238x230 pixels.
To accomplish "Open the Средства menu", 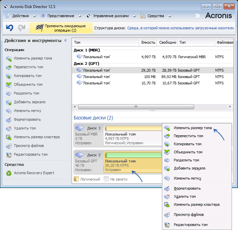I will [x=156, y=16].
